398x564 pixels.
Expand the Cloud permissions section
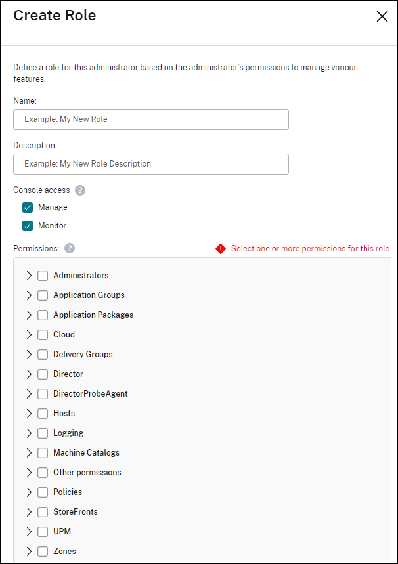29,334
